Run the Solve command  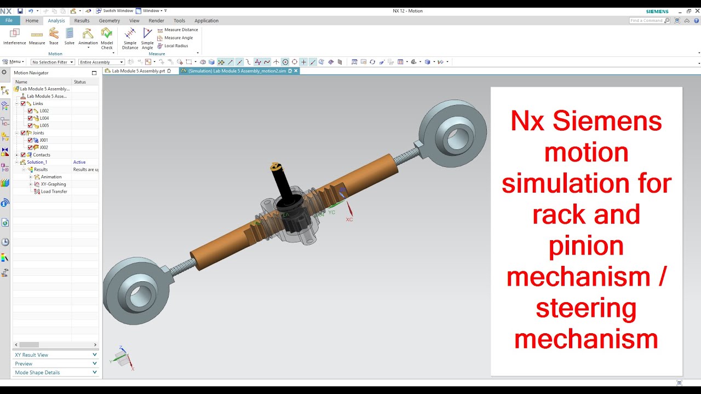[70, 37]
